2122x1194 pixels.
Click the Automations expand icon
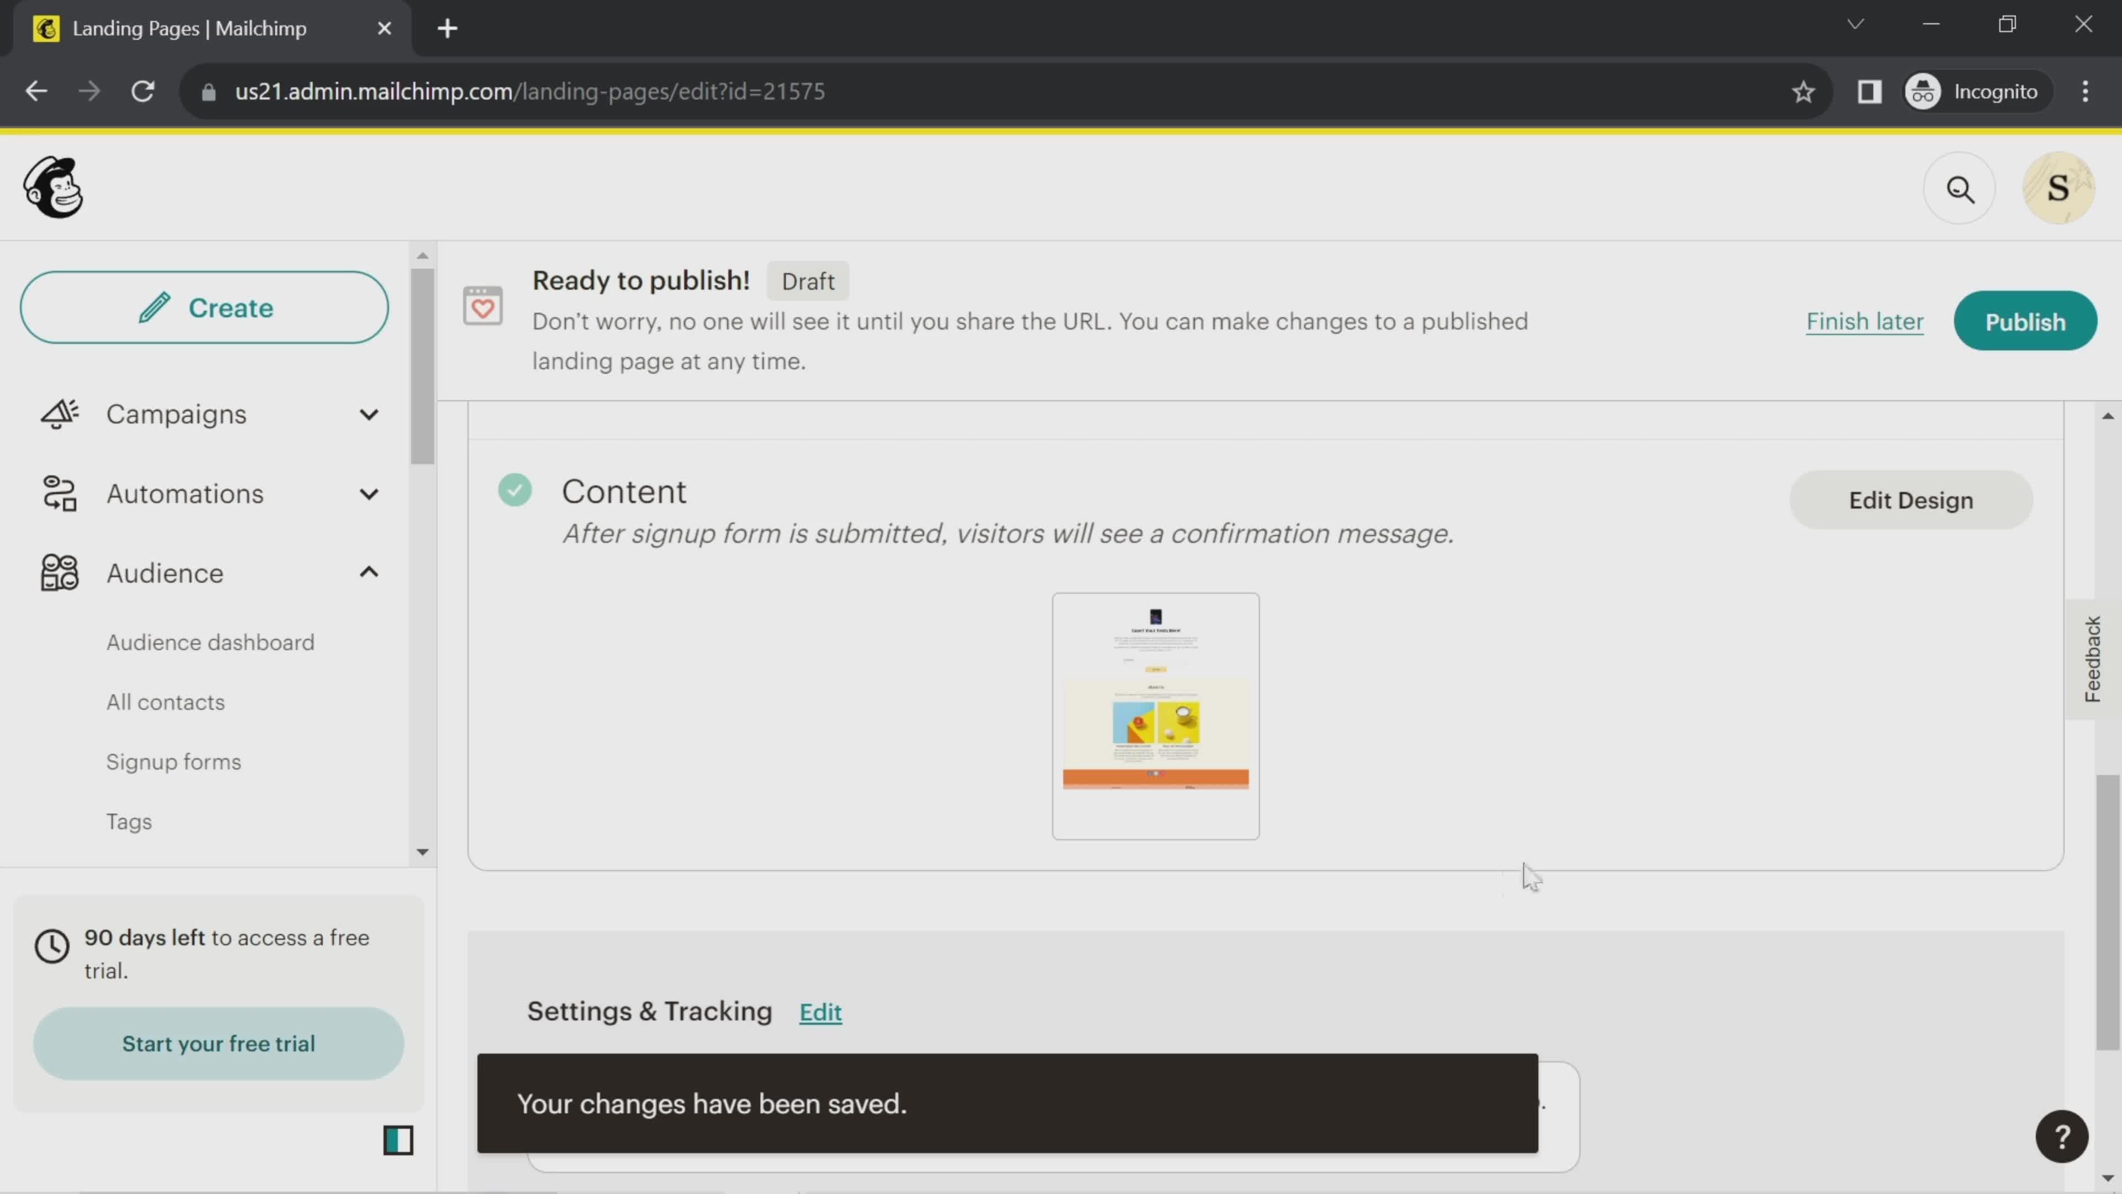point(367,493)
